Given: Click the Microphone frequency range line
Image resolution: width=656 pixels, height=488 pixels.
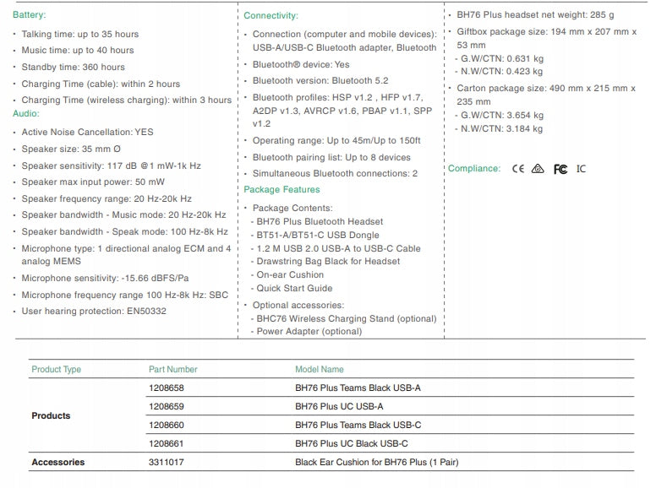Looking at the screenshot, I should 124,295.
